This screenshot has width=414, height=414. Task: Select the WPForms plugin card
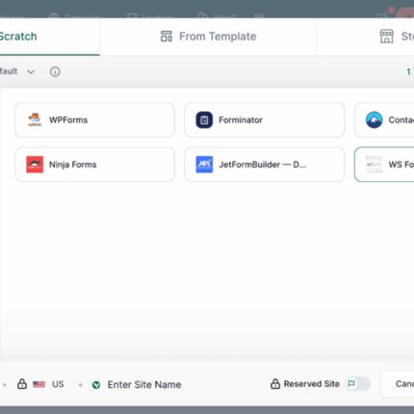95,120
